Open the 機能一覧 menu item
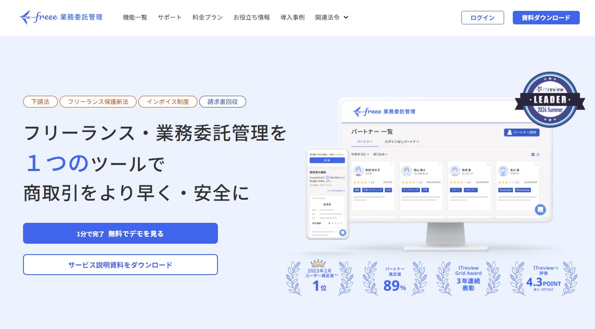Screen dimensions: 595x329 tap(135, 17)
